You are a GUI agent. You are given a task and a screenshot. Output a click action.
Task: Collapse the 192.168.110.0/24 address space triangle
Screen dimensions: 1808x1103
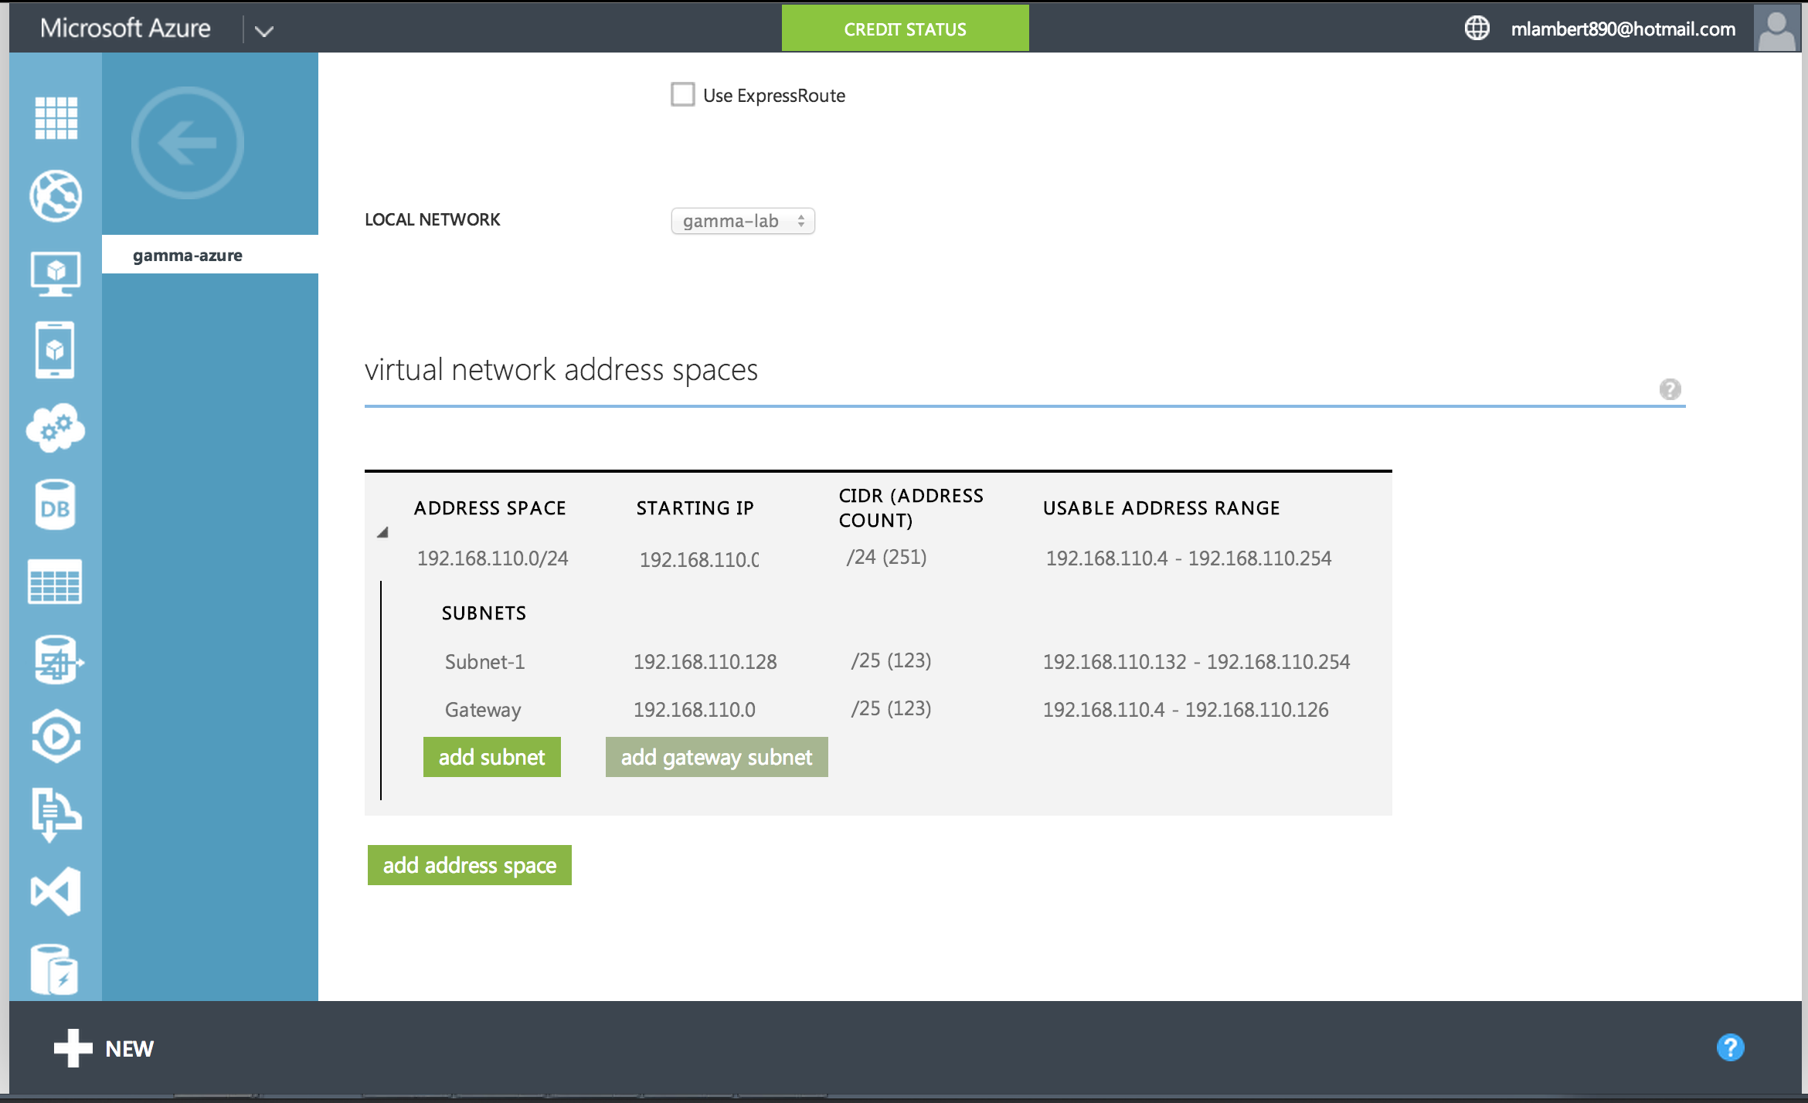pyautogui.click(x=382, y=532)
